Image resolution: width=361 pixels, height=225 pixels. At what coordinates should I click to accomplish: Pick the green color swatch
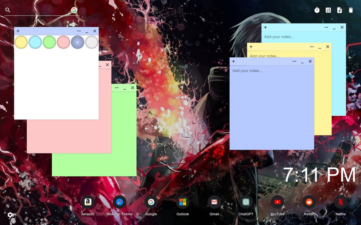49,42
